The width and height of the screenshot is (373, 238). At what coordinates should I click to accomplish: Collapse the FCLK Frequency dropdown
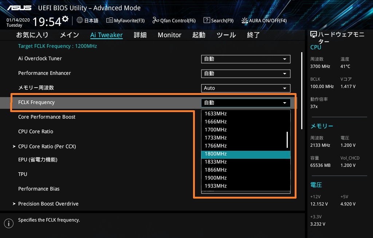point(246,103)
